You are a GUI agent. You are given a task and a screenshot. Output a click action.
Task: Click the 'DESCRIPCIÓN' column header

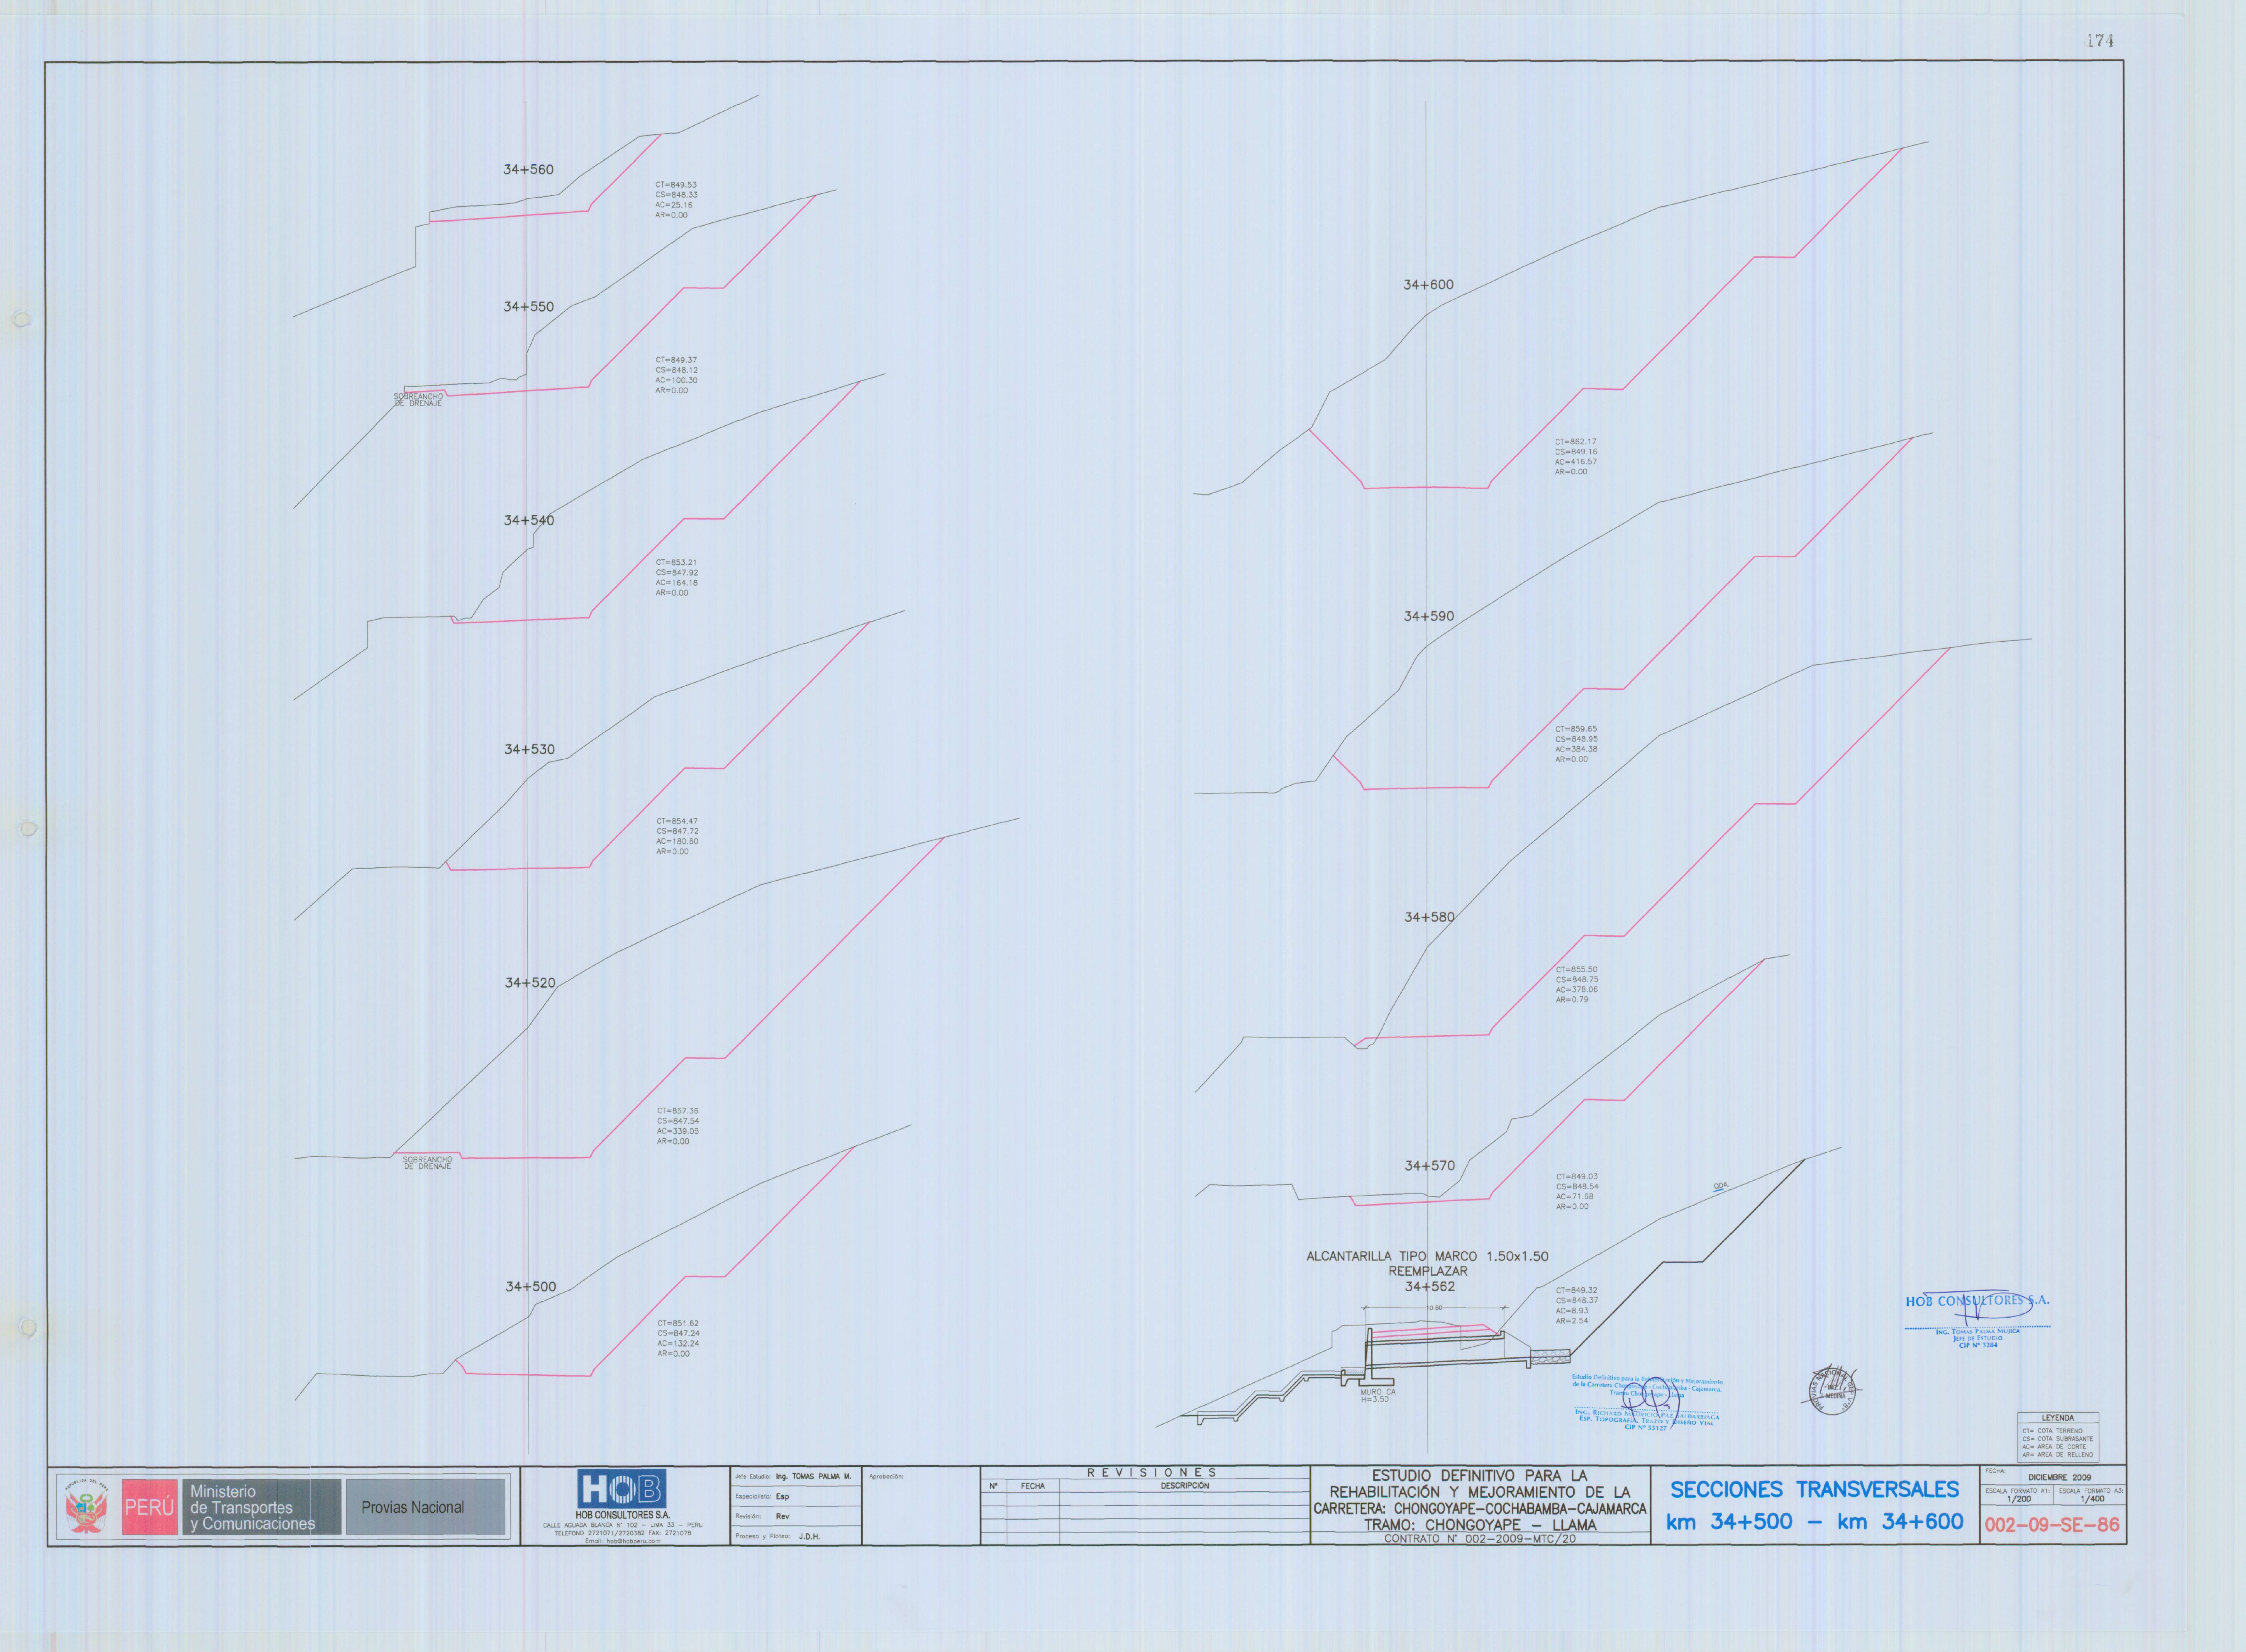click(1184, 1486)
